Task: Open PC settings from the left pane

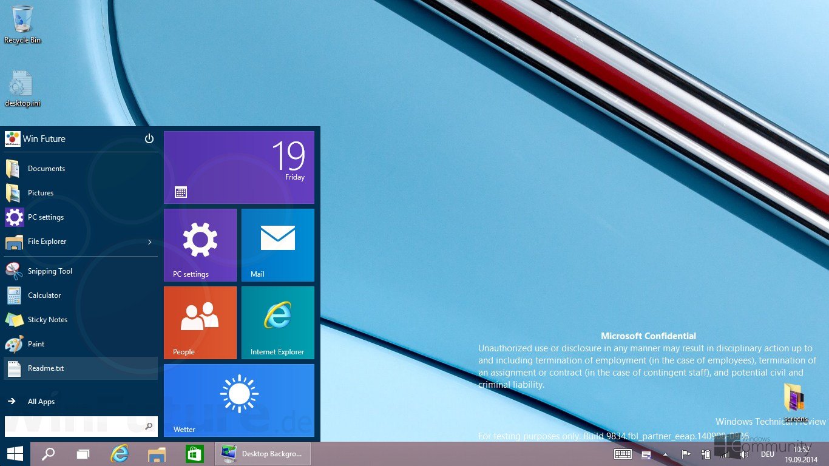Action: pos(46,217)
